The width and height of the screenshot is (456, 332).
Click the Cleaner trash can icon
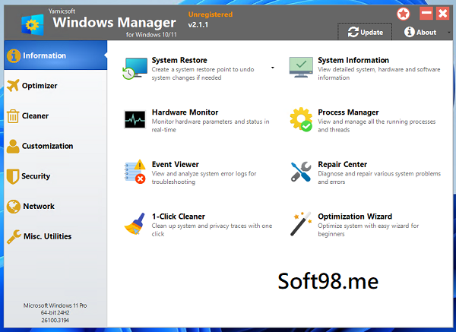tap(13, 116)
